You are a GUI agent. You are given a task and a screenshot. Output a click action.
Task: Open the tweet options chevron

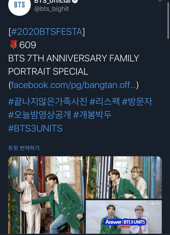tap(160, 1)
